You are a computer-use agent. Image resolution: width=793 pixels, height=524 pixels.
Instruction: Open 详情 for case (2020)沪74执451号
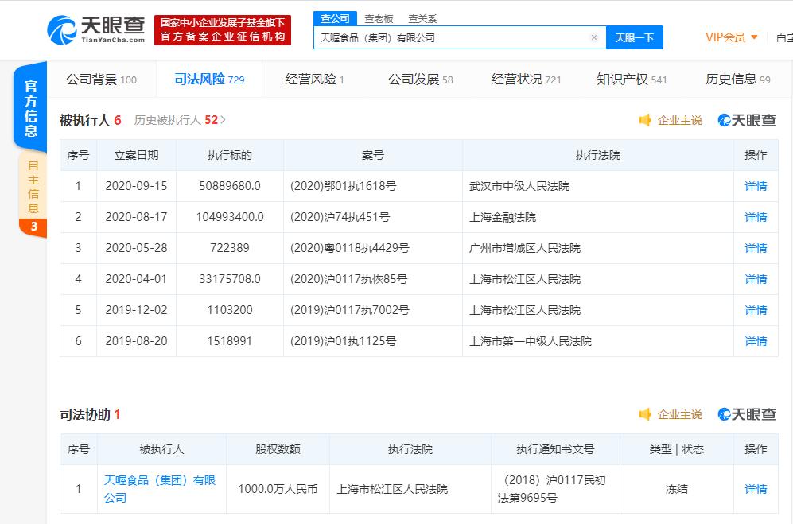(x=756, y=217)
